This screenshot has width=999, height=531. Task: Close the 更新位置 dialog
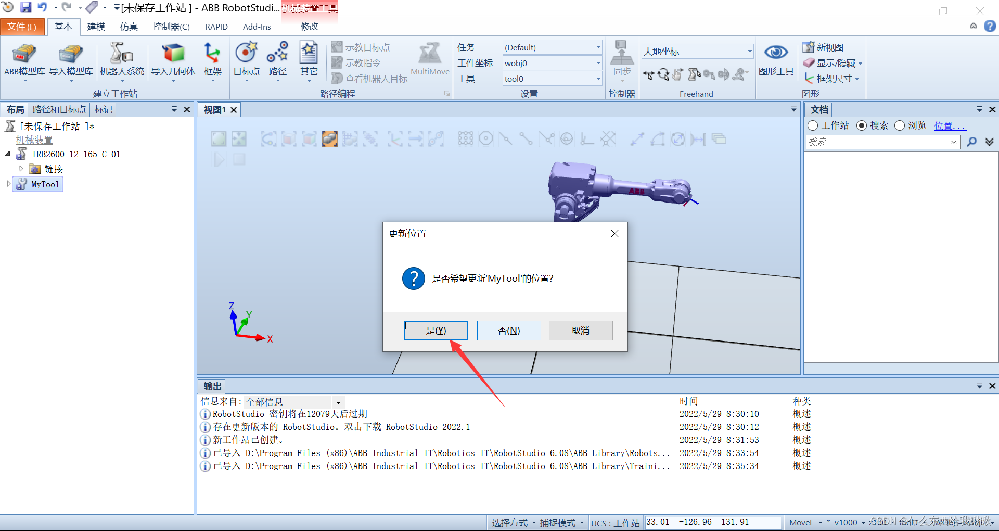pos(614,234)
